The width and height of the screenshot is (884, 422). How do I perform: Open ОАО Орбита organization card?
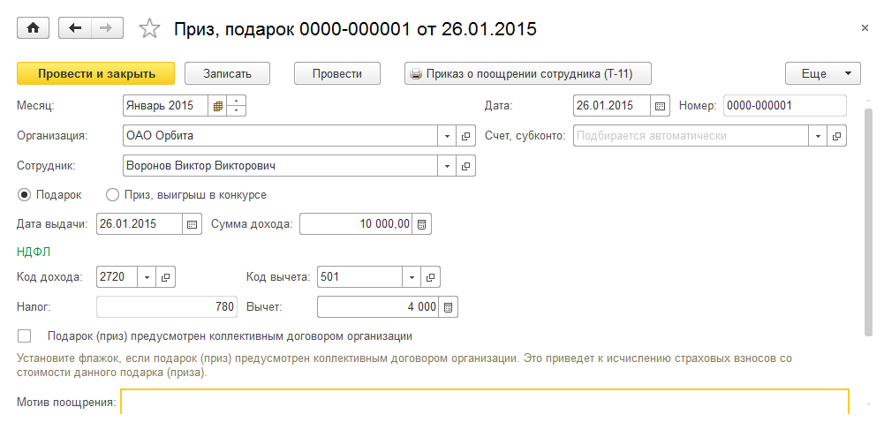(x=465, y=136)
